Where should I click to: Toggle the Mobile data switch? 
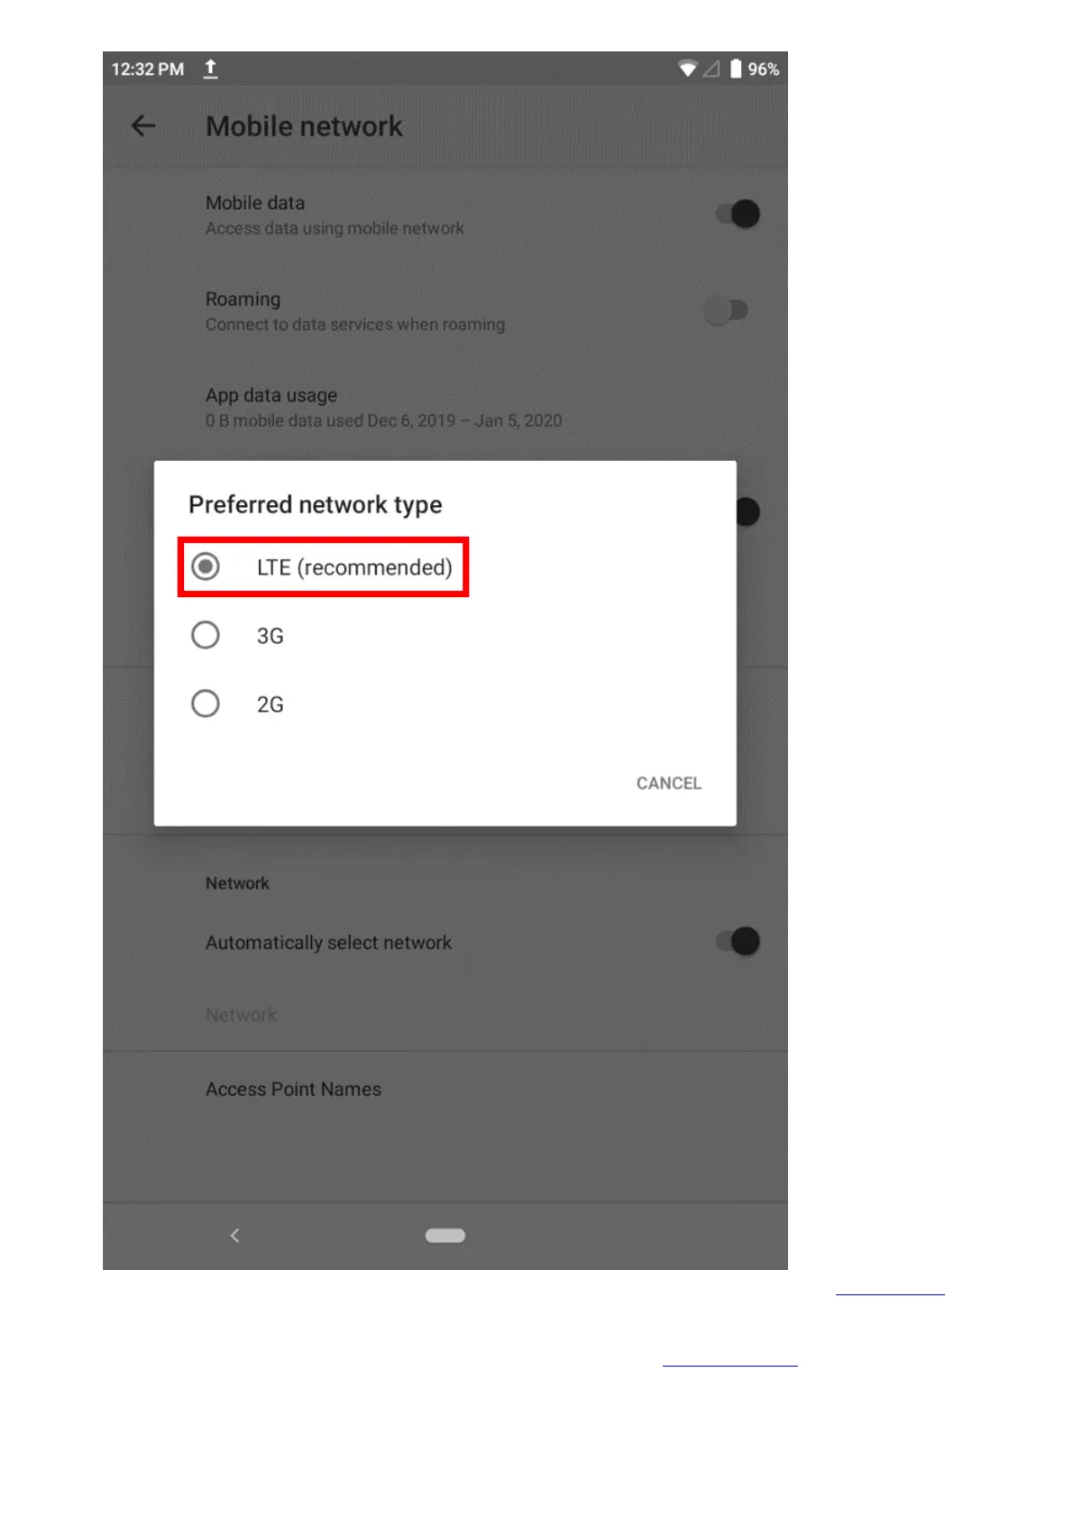coord(738,214)
